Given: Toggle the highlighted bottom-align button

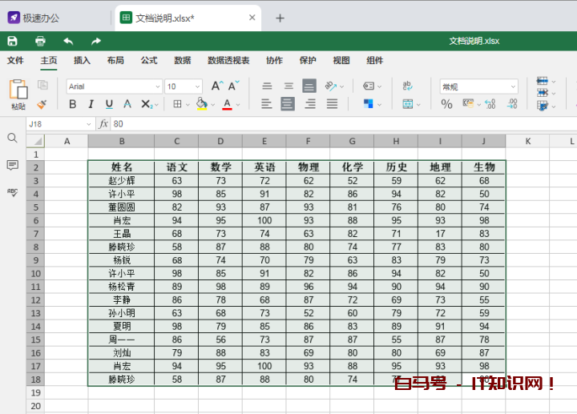Looking at the screenshot, I should pyautogui.click(x=309, y=86).
